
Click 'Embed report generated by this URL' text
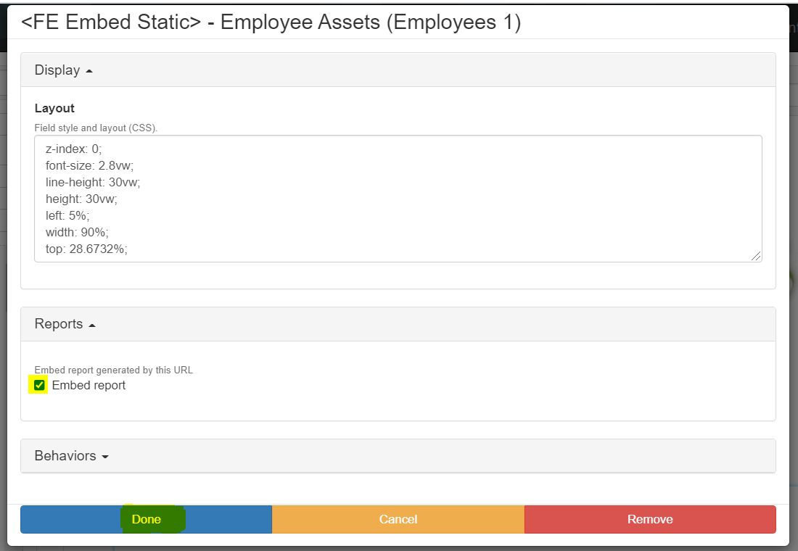(x=113, y=370)
